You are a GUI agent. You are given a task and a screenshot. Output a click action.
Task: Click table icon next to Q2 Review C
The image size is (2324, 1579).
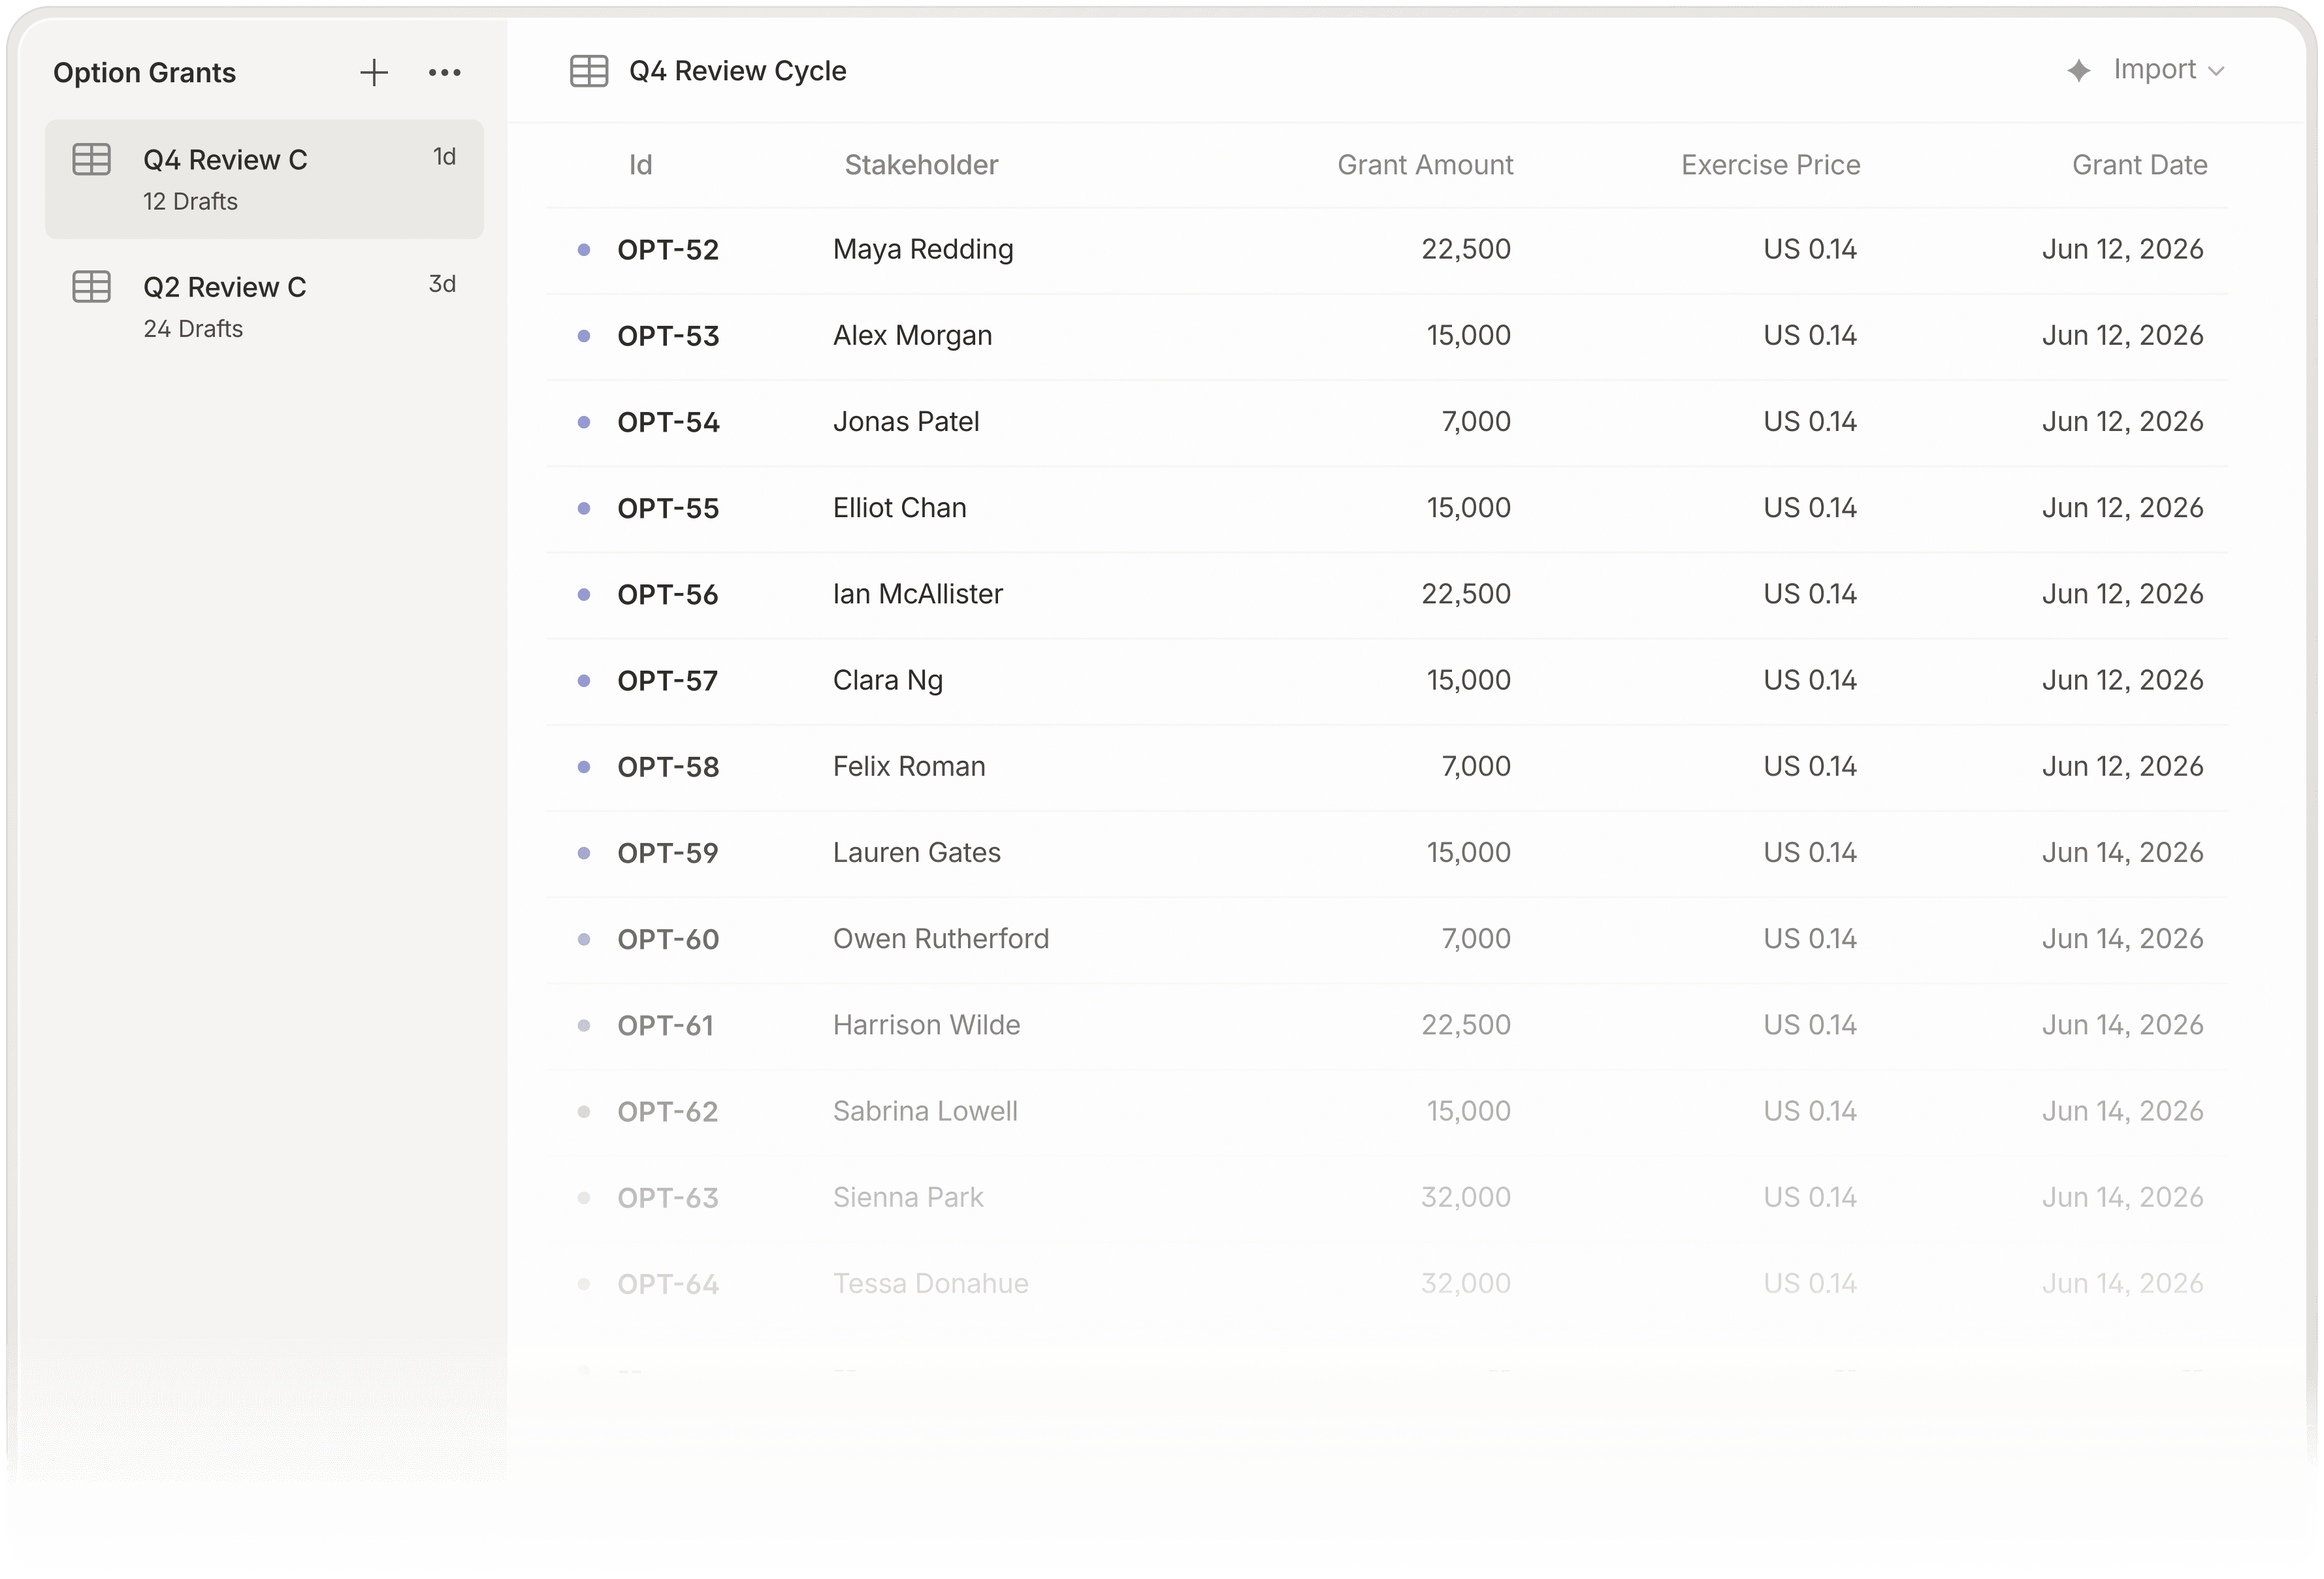pyautogui.click(x=91, y=287)
